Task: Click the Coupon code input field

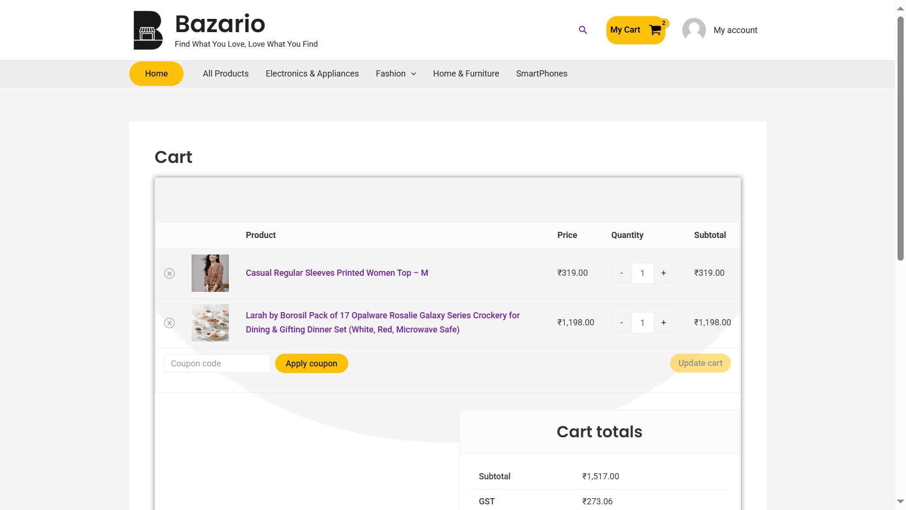Action: 217,364
